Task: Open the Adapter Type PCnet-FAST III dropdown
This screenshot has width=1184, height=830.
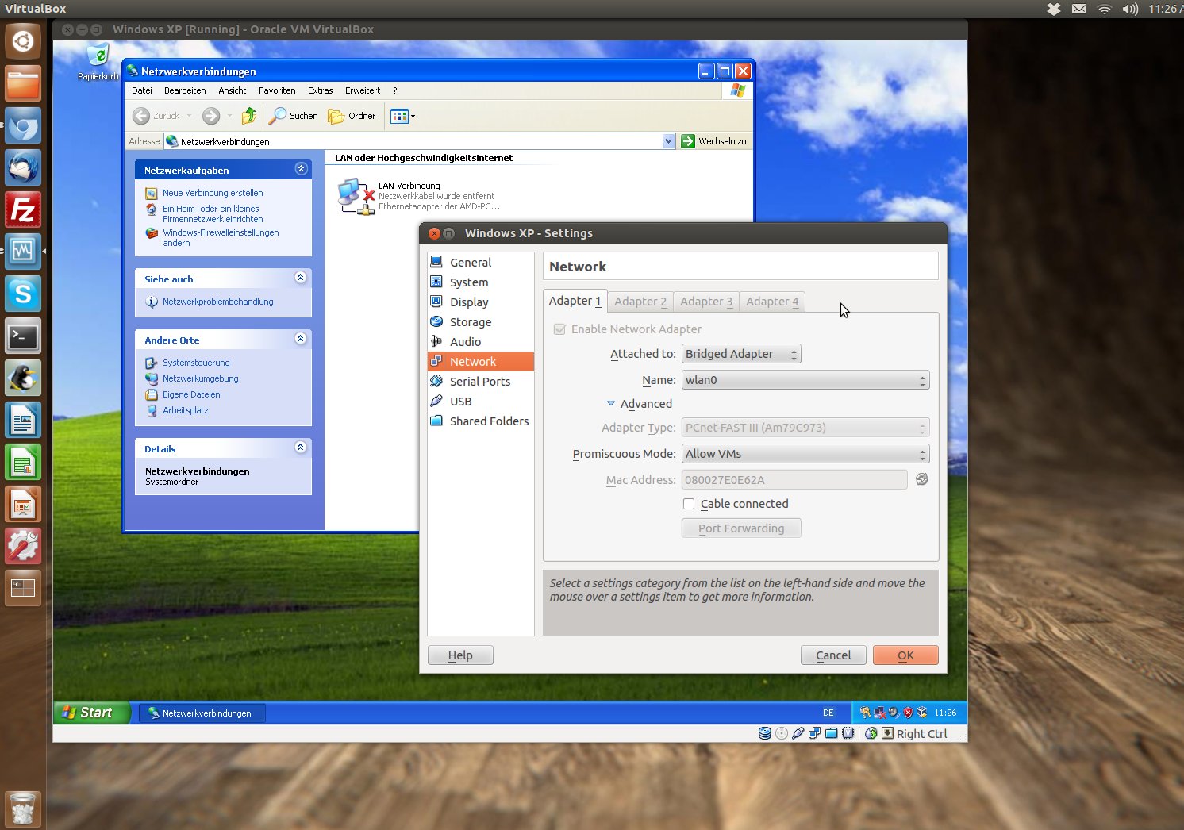Action: 805,428
